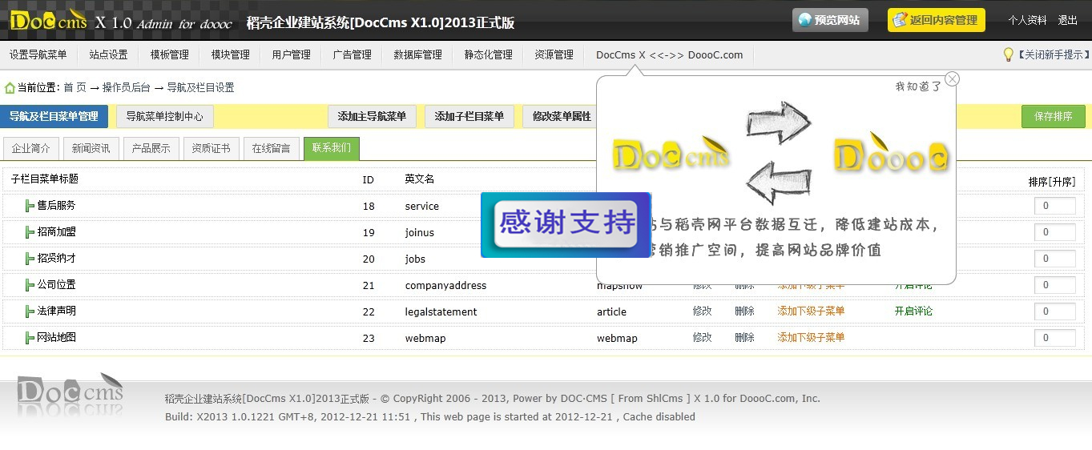Open 预览网站 preview button
Viewport: 1092px width, 450px height.
point(830,20)
